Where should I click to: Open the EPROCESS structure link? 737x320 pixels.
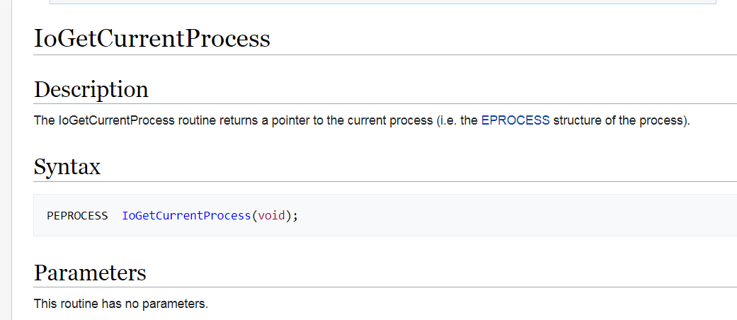(x=515, y=120)
